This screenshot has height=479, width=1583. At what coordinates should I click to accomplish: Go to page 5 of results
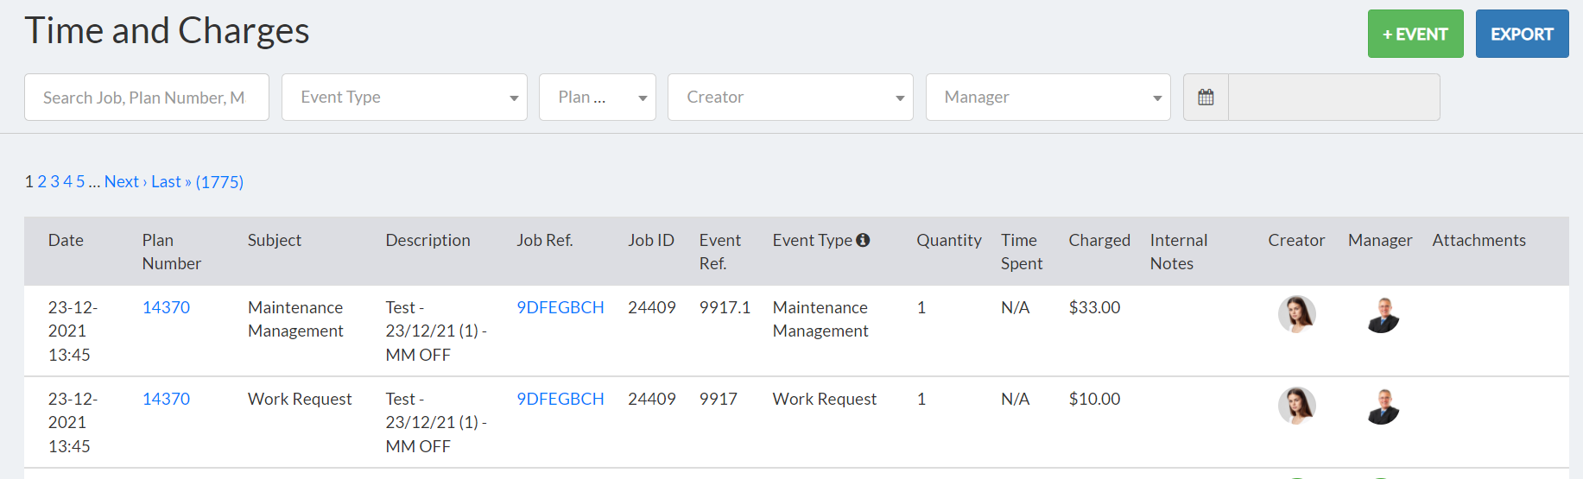click(80, 181)
